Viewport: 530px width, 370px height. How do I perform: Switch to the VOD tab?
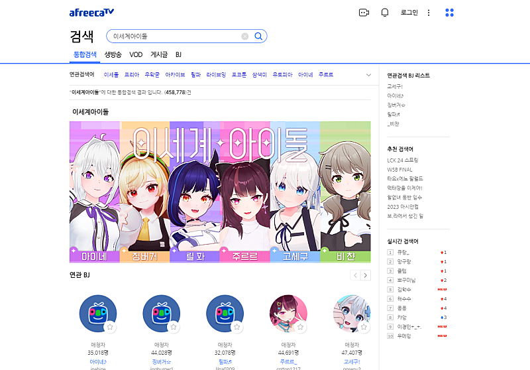pos(136,54)
